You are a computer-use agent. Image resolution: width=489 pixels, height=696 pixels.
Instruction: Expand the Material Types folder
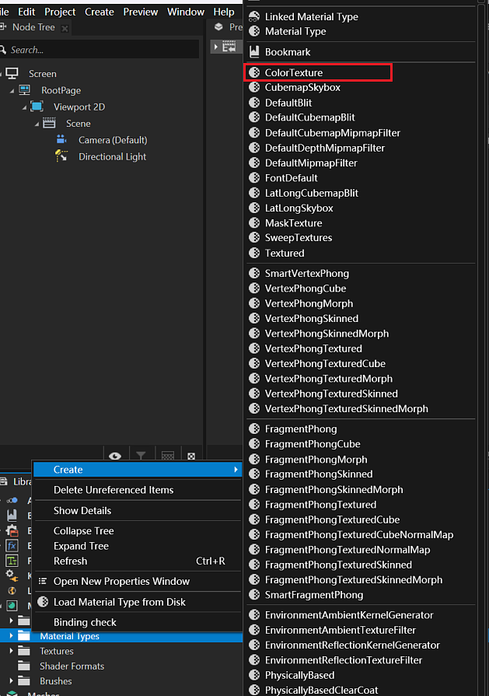(x=11, y=636)
